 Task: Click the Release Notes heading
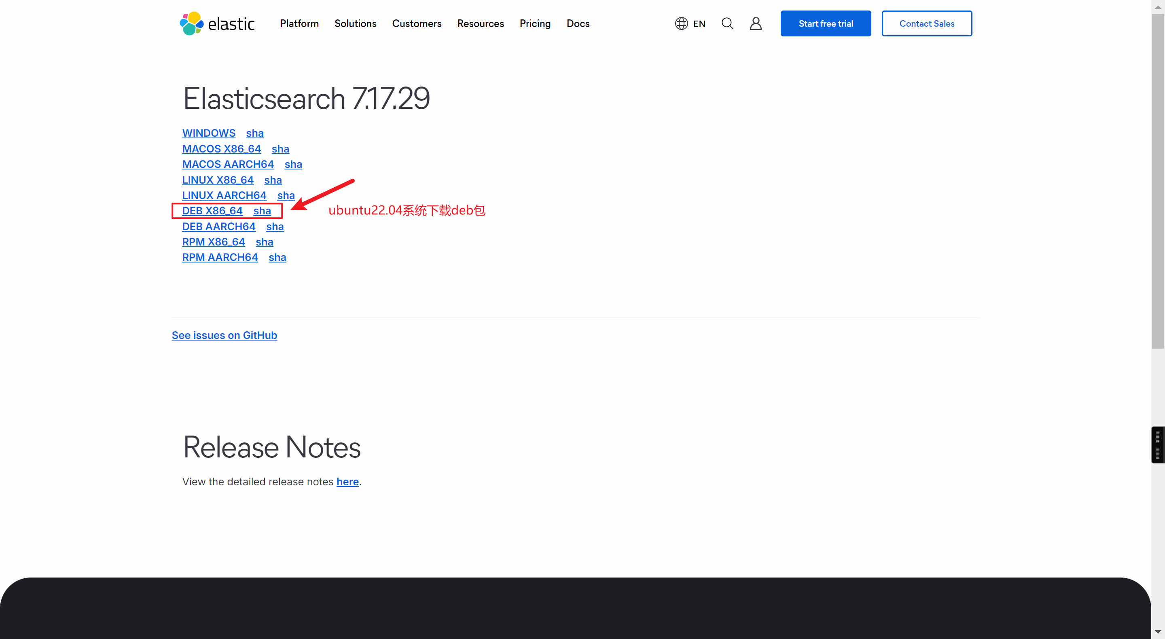tap(271, 447)
